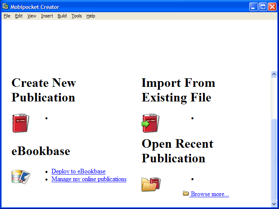Screen dimensions: 279x209
Task: Click the open folder with book icon
Action: pyautogui.click(x=151, y=184)
